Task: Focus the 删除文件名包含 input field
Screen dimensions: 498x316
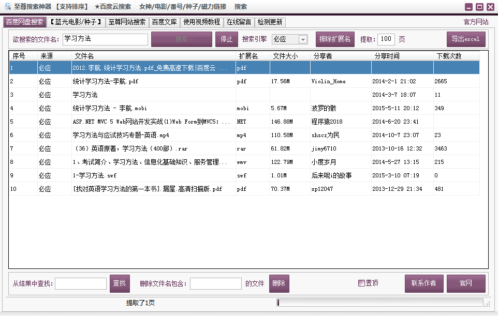Action: click(216, 283)
